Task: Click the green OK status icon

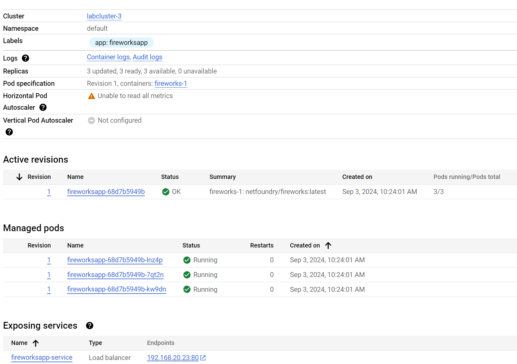Action: point(166,192)
